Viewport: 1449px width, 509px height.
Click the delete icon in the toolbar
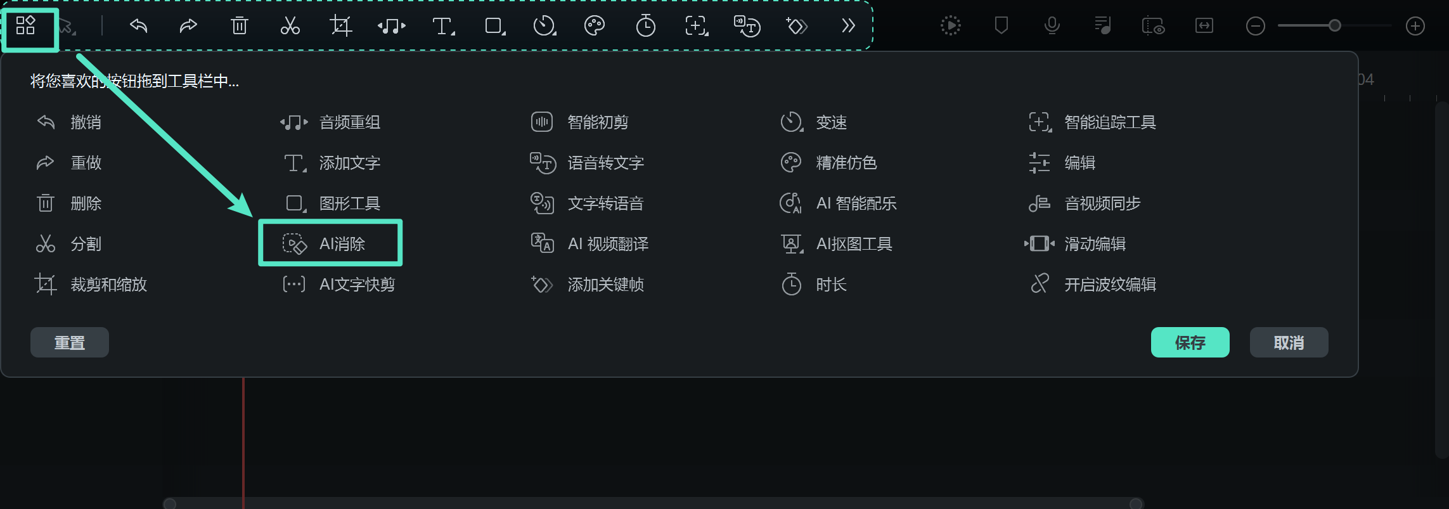239,27
